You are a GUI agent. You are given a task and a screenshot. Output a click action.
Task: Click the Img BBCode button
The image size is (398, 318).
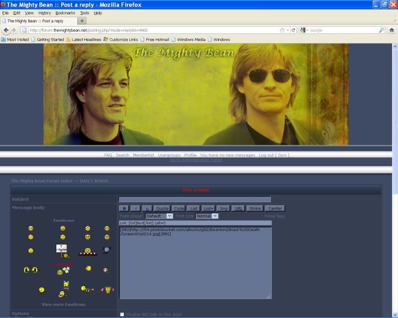[x=223, y=209]
